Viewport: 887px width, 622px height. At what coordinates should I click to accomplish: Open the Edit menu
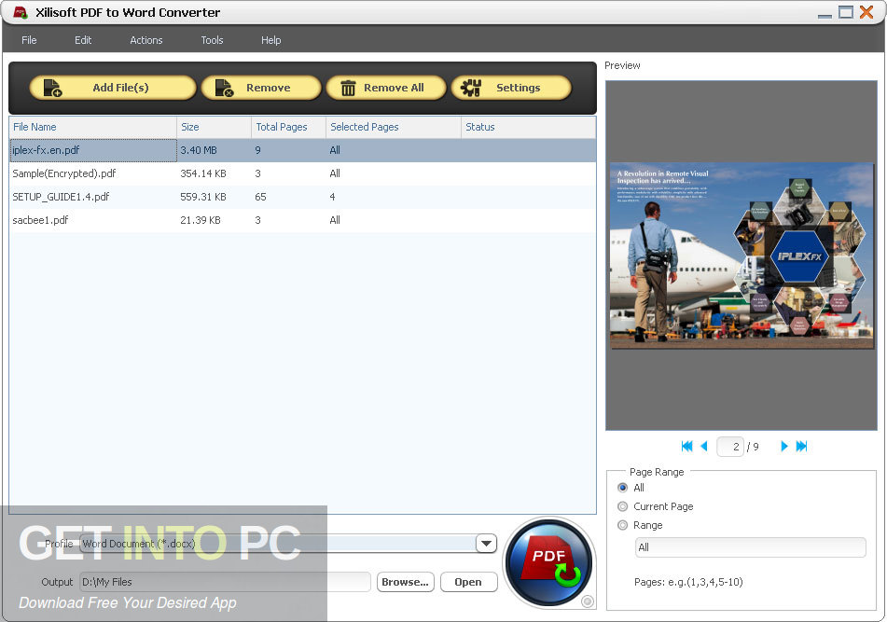coord(83,40)
